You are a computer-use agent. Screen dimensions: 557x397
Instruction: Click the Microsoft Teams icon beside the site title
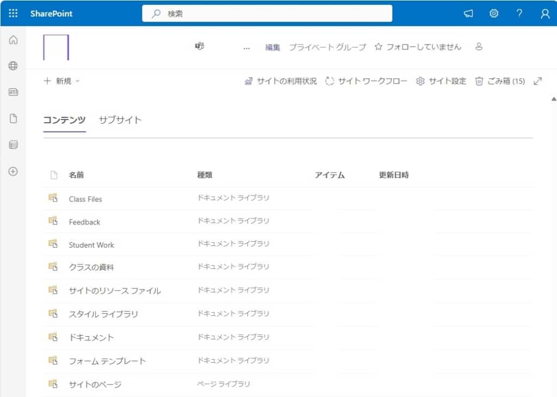click(x=199, y=47)
